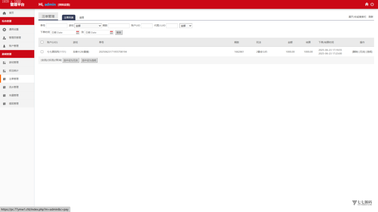Toggle the select-all checkbox in table header
Viewport: 378px width, 212px height.
pyautogui.click(x=42, y=42)
